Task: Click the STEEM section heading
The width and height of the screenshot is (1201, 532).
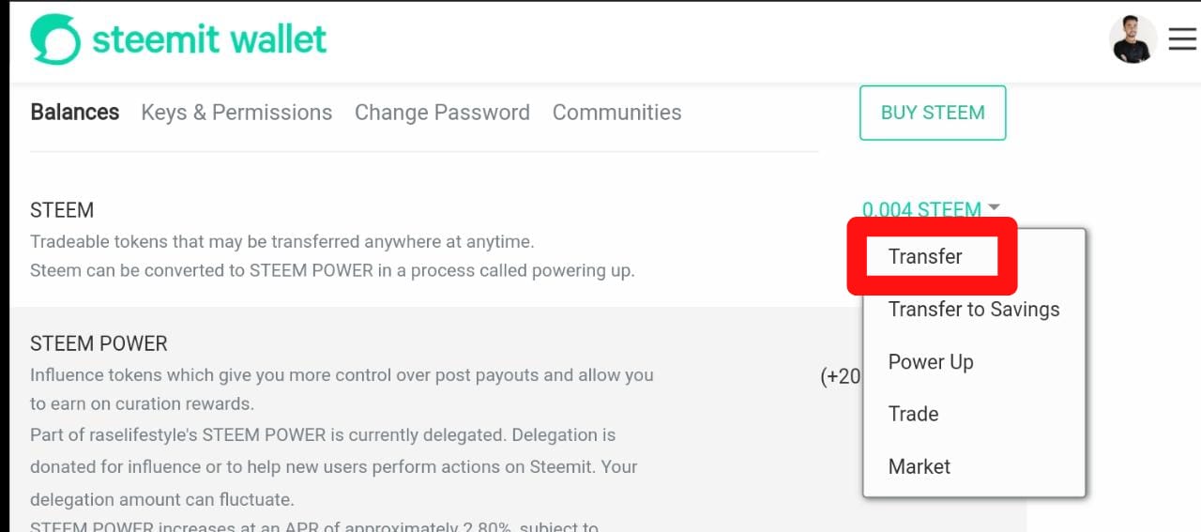Action: click(x=62, y=210)
